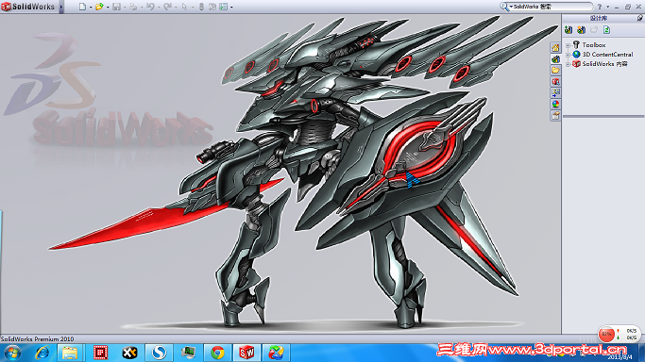Open the Appearances color ball tab
The height and width of the screenshot is (362, 645).
[x=555, y=105]
